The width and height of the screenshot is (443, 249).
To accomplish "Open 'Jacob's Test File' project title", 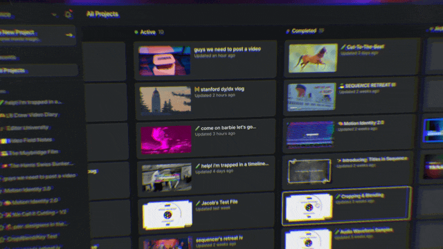I will click(x=219, y=203).
